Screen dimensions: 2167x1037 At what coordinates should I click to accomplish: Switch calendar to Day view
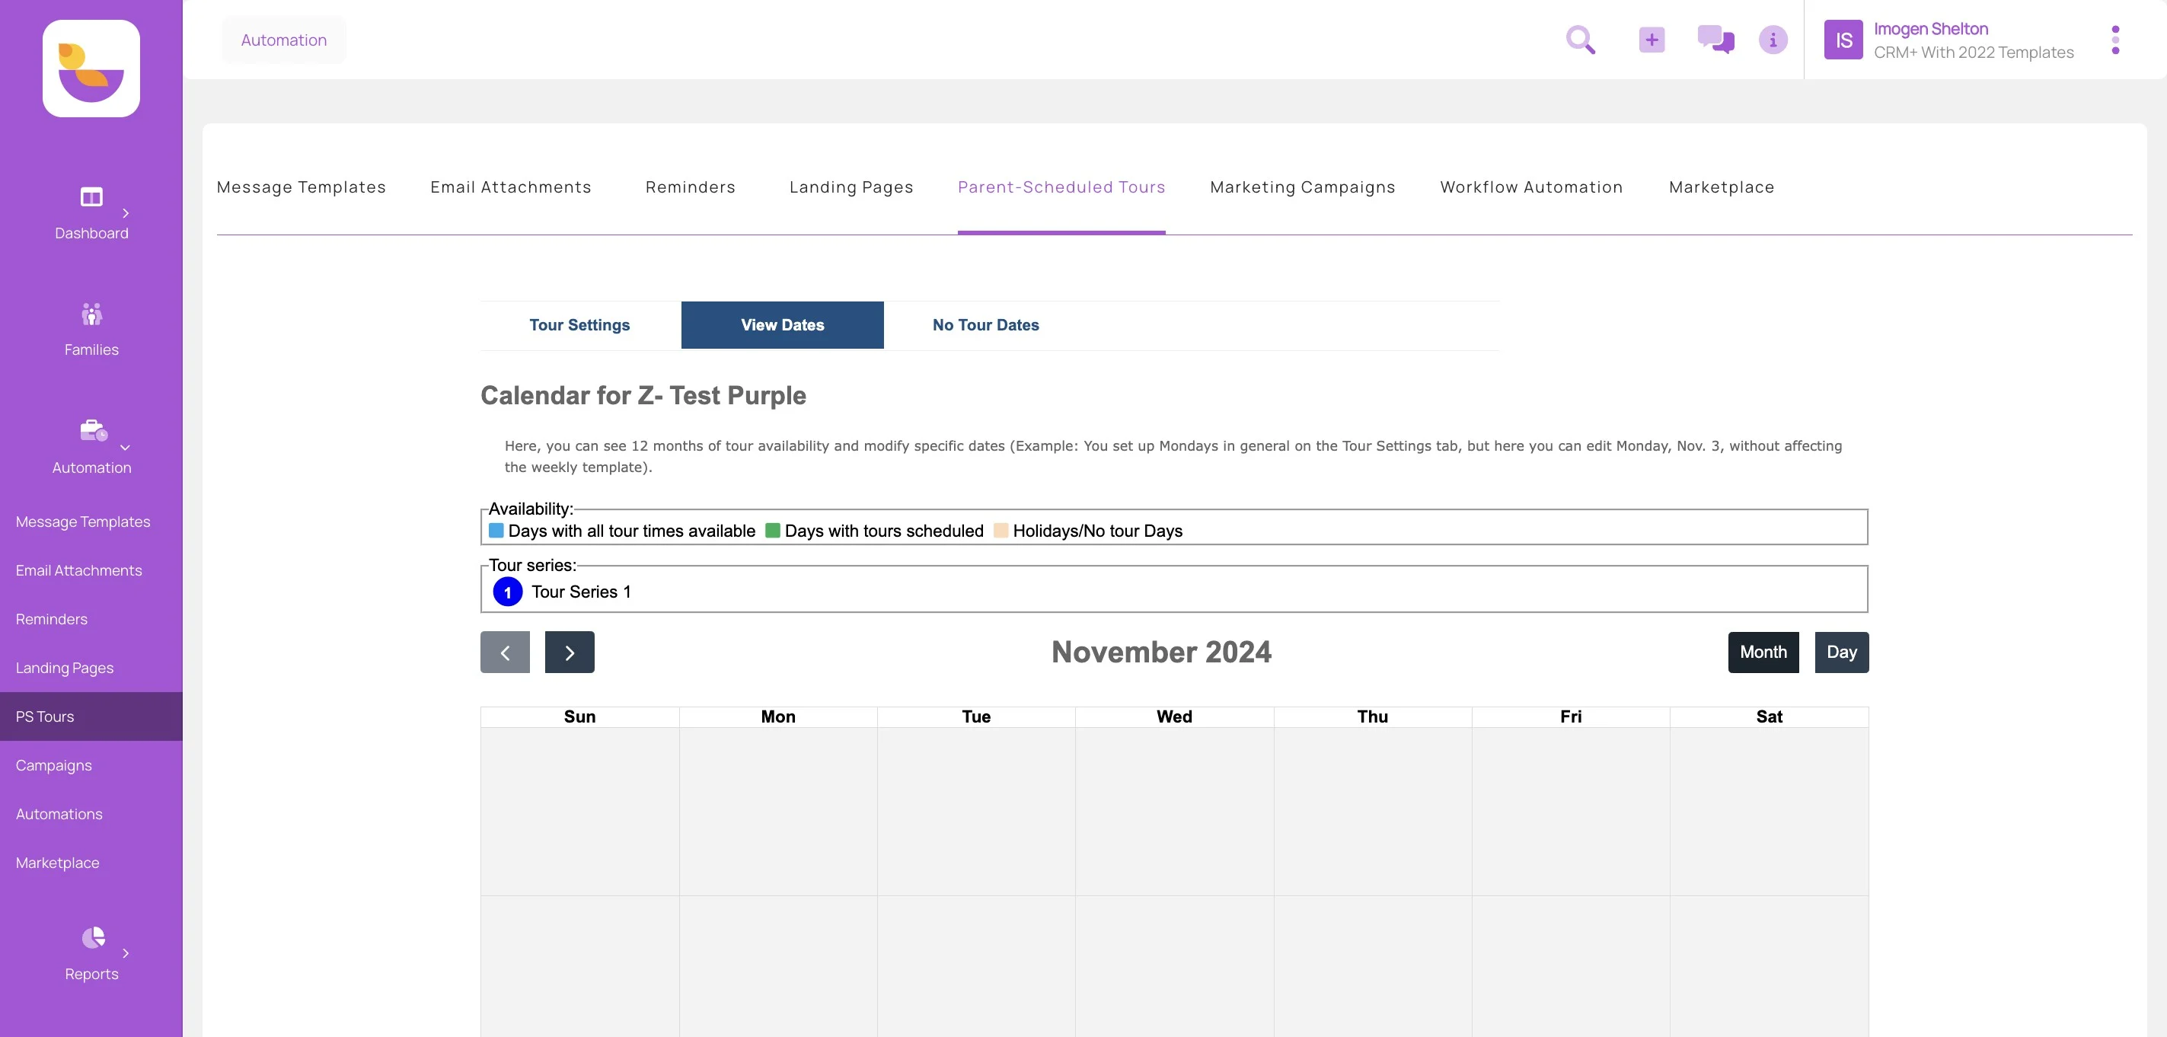coord(1841,653)
